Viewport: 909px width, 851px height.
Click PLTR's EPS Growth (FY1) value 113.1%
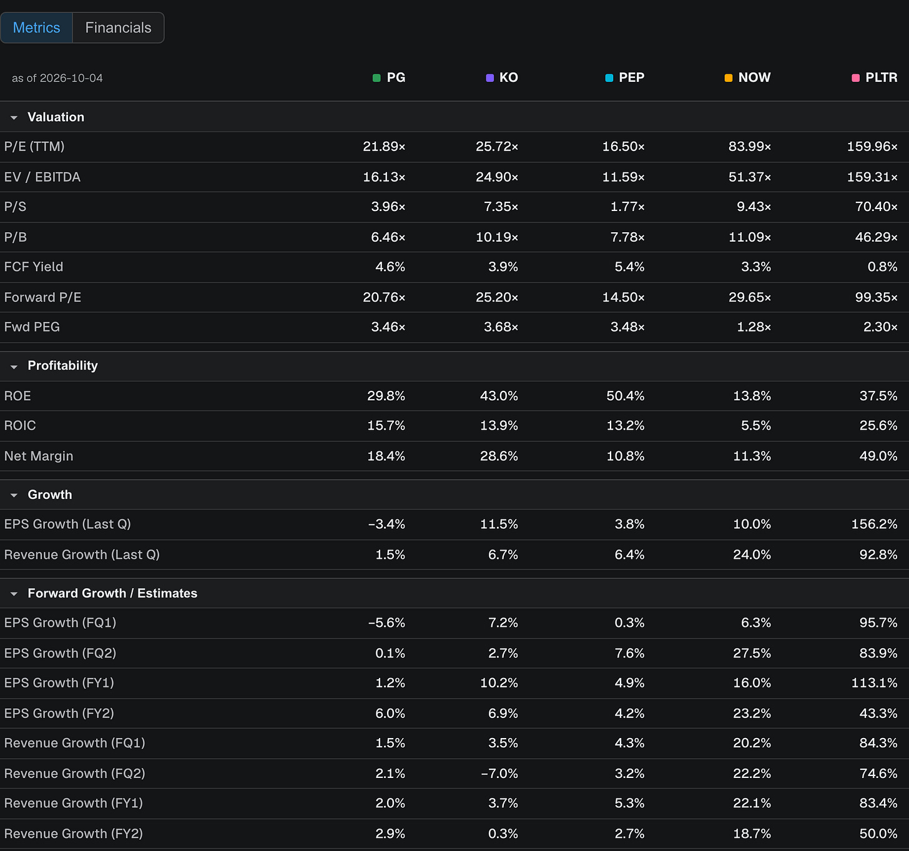pyautogui.click(x=875, y=683)
